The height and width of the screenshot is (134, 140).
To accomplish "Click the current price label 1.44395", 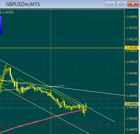I will [132, 104].
